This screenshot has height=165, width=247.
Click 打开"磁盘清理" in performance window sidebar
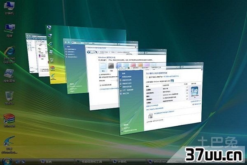point(126,90)
